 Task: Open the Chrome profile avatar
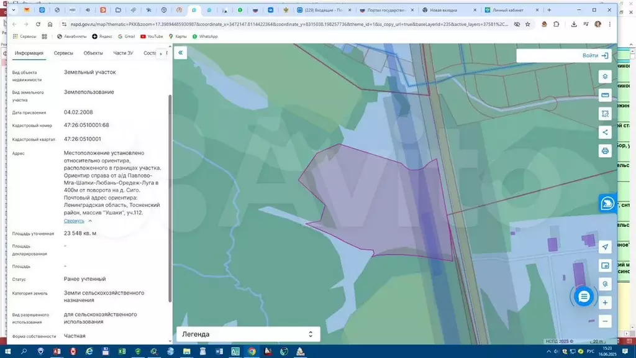pyautogui.click(x=597, y=24)
